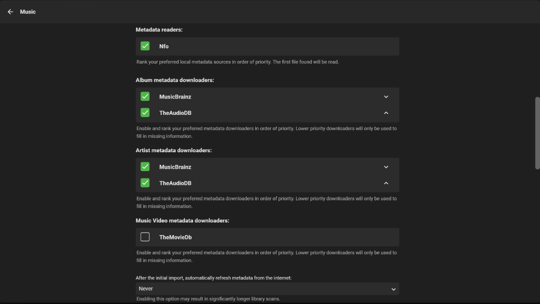Uncheck the Nfo metadata reader checkbox
The image size is (540, 304).
tap(145, 46)
